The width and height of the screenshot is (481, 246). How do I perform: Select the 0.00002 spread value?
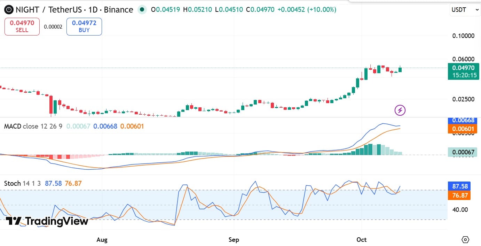coord(53,27)
